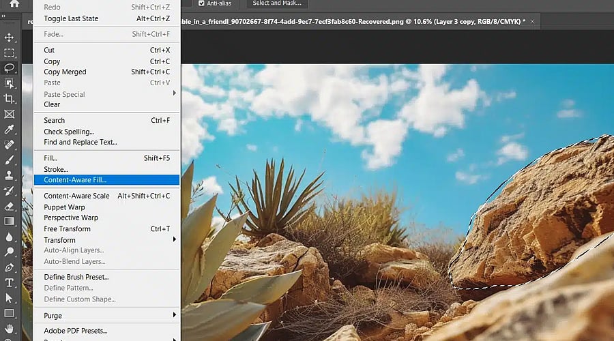Viewport: 614px width, 341px height.
Task: Select the Hand tool
Action: tap(9, 329)
